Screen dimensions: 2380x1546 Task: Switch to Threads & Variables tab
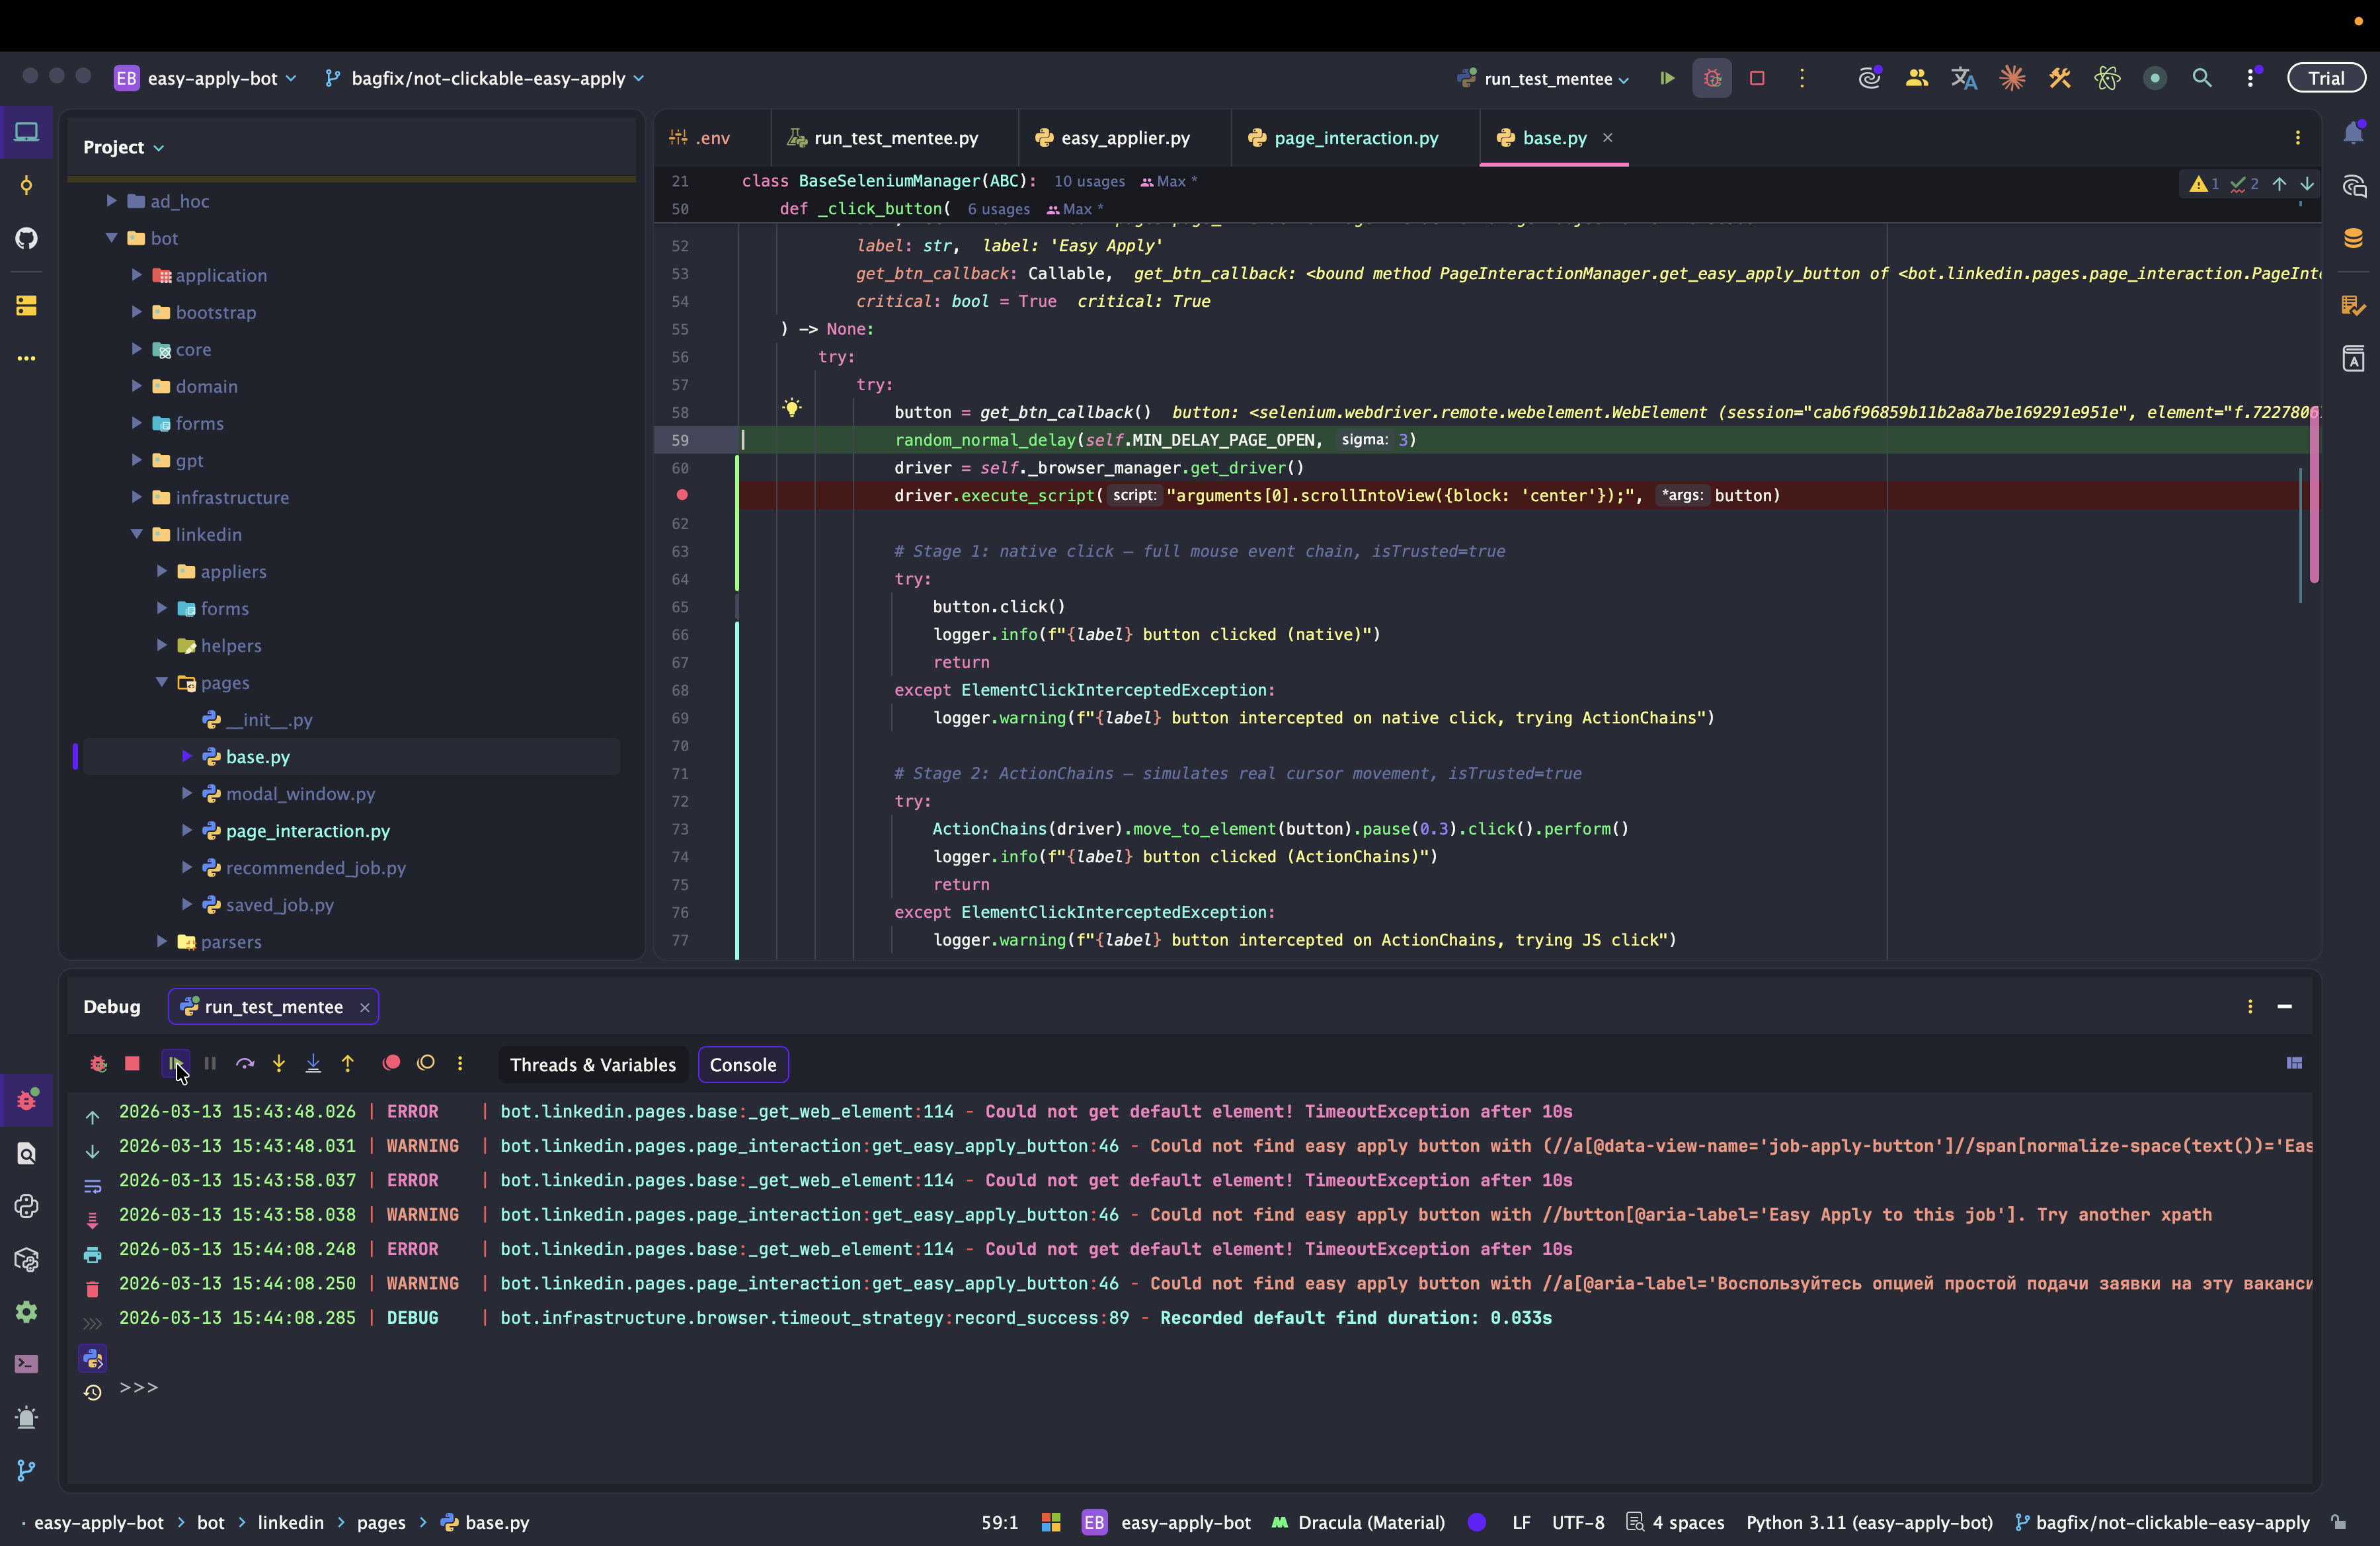tap(593, 1065)
